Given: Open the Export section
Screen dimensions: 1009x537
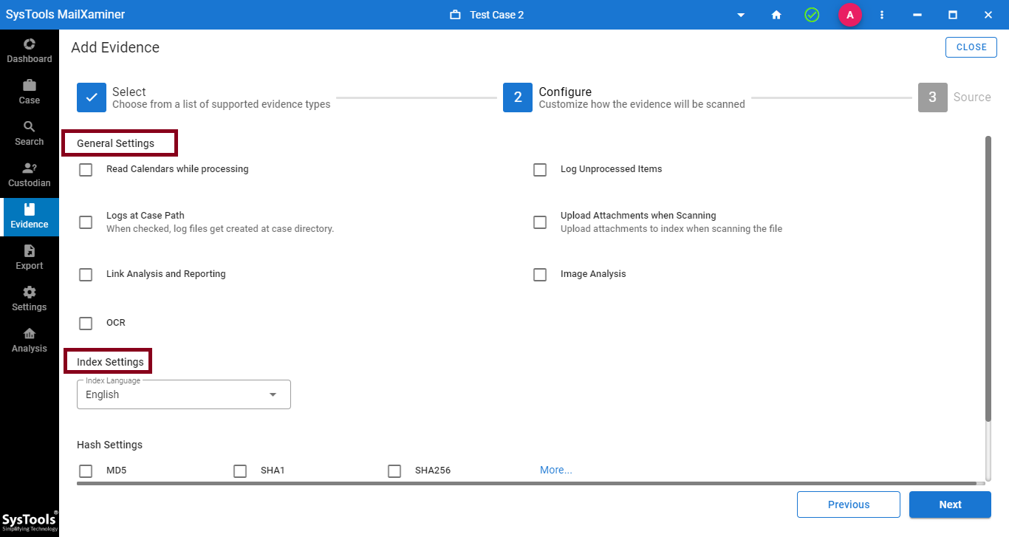Looking at the screenshot, I should 30,258.
